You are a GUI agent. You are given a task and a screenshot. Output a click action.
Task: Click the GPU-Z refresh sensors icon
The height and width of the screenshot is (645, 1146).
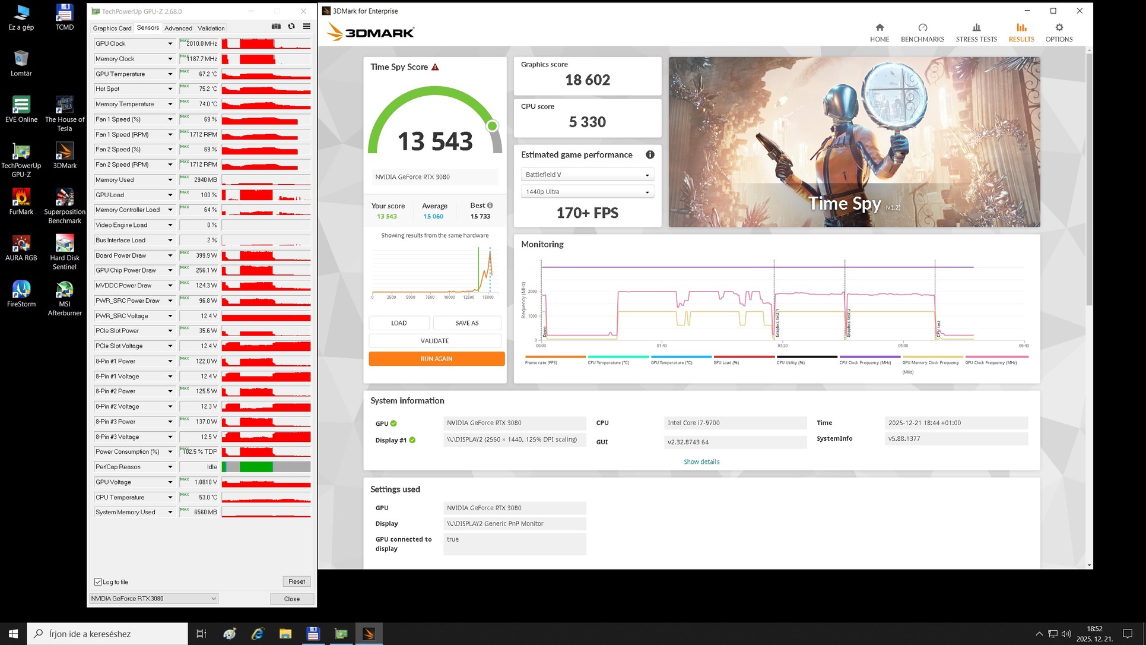pyautogui.click(x=291, y=27)
